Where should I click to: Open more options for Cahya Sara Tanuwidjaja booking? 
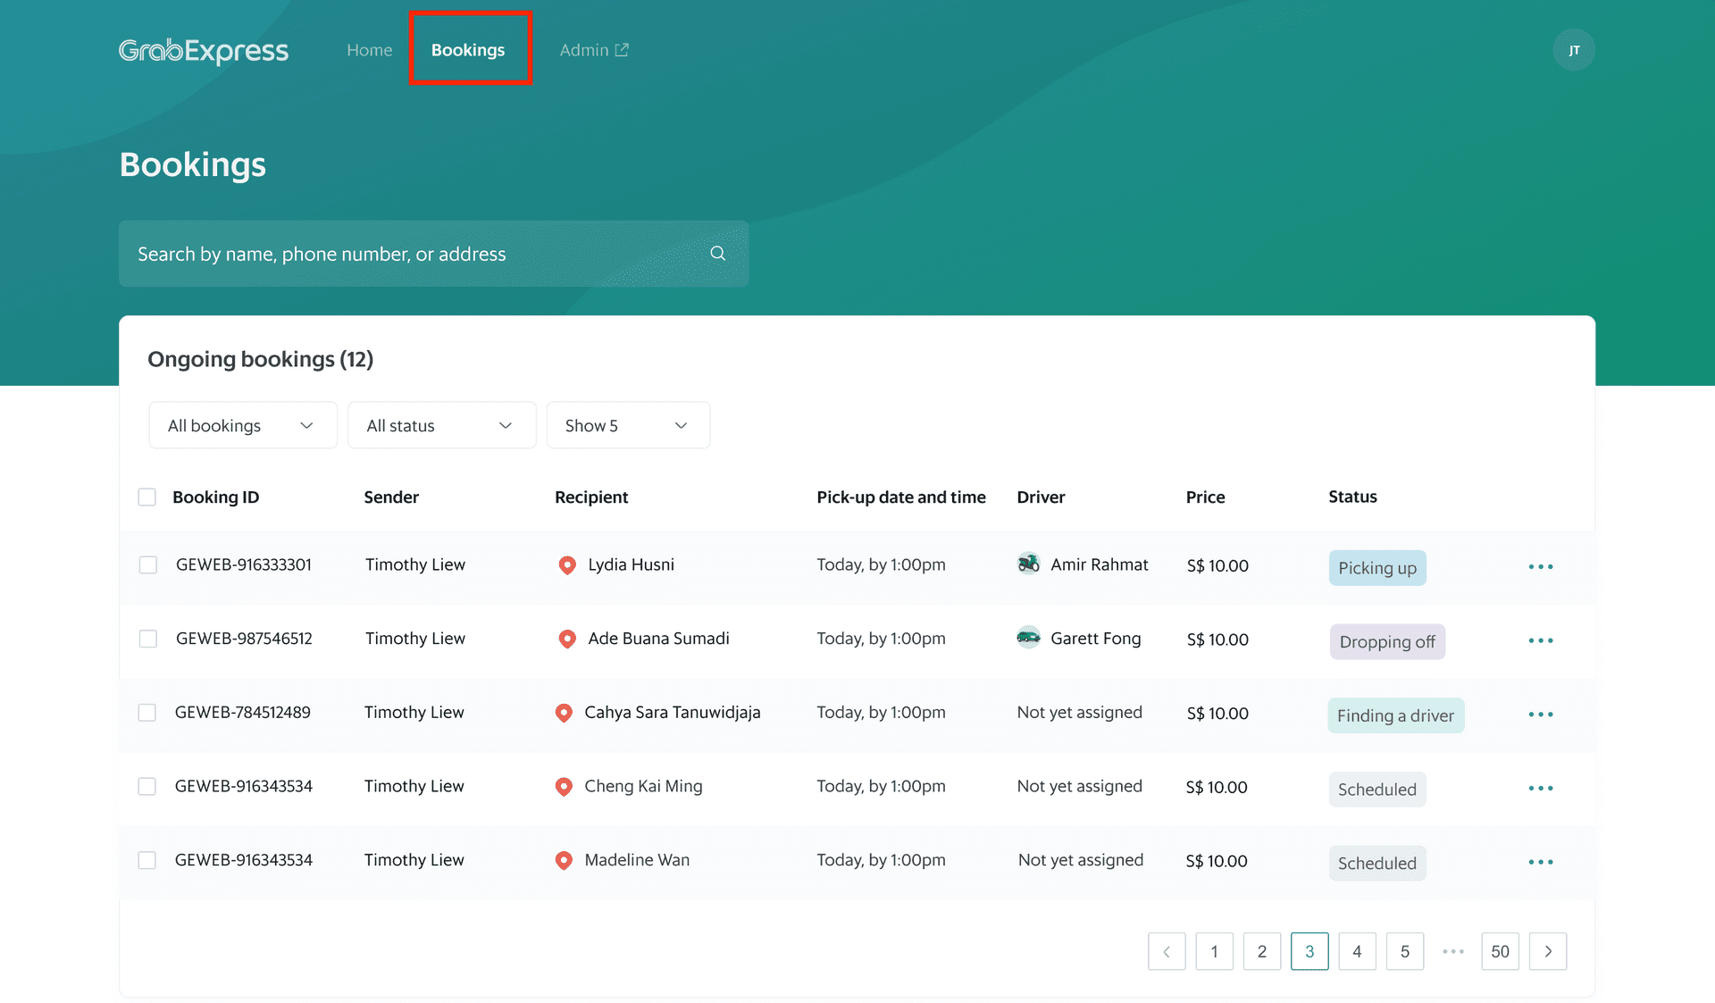pos(1540,715)
